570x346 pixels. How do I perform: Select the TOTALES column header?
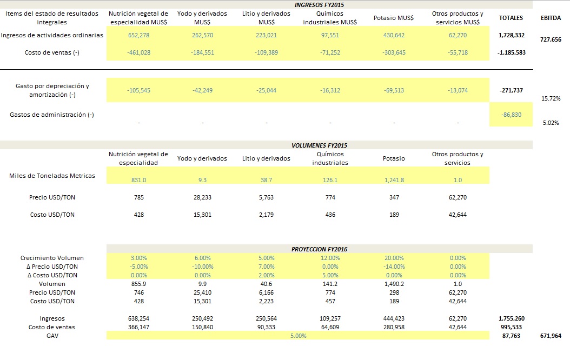tap(511, 18)
